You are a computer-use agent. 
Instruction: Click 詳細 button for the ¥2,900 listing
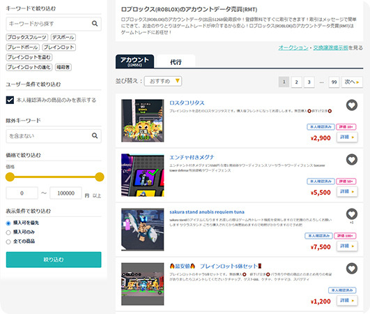coord(347,137)
